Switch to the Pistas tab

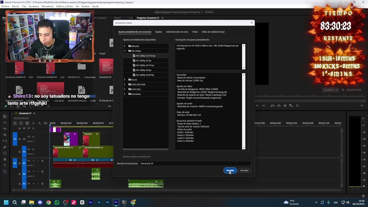point(195,32)
